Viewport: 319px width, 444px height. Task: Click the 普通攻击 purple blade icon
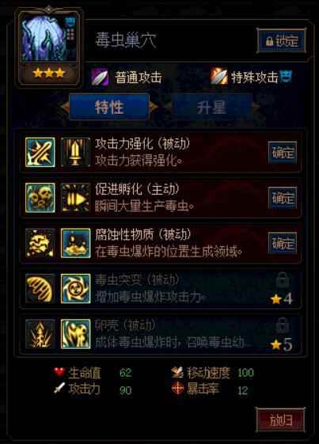tap(100, 77)
